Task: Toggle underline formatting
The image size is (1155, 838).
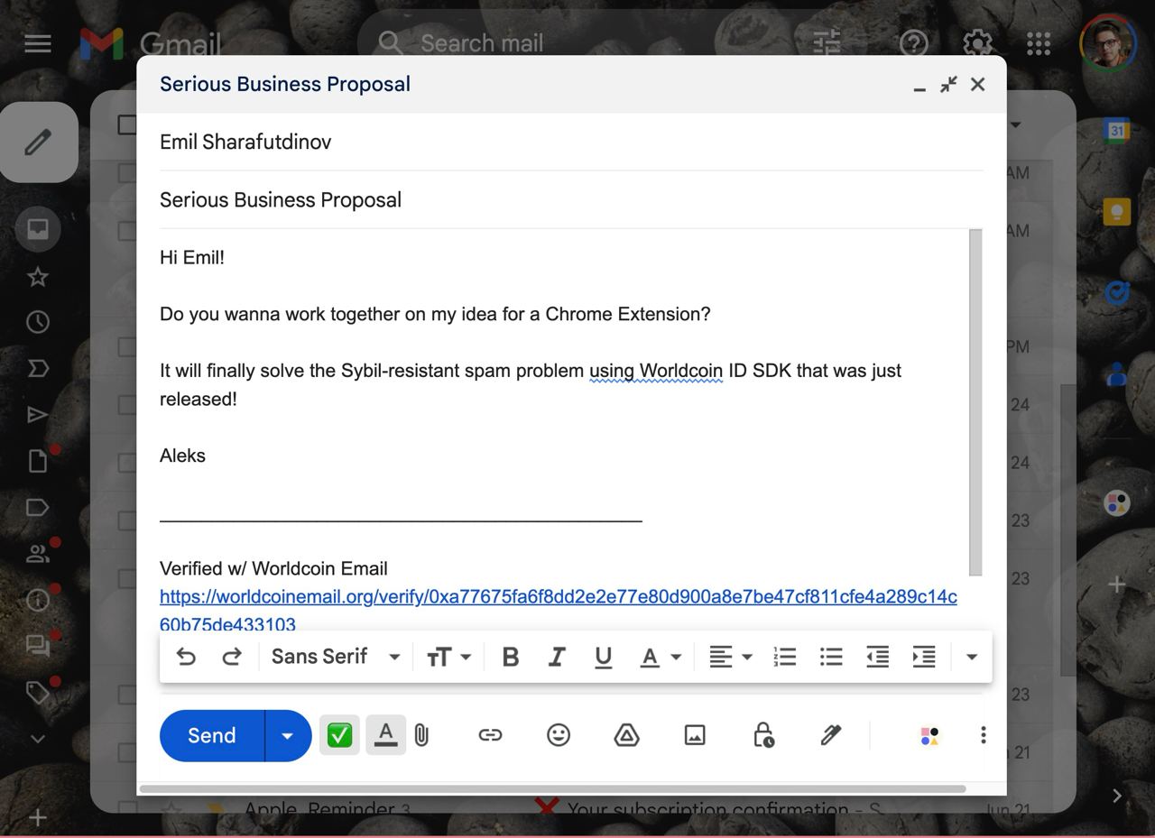Action: (603, 657)
